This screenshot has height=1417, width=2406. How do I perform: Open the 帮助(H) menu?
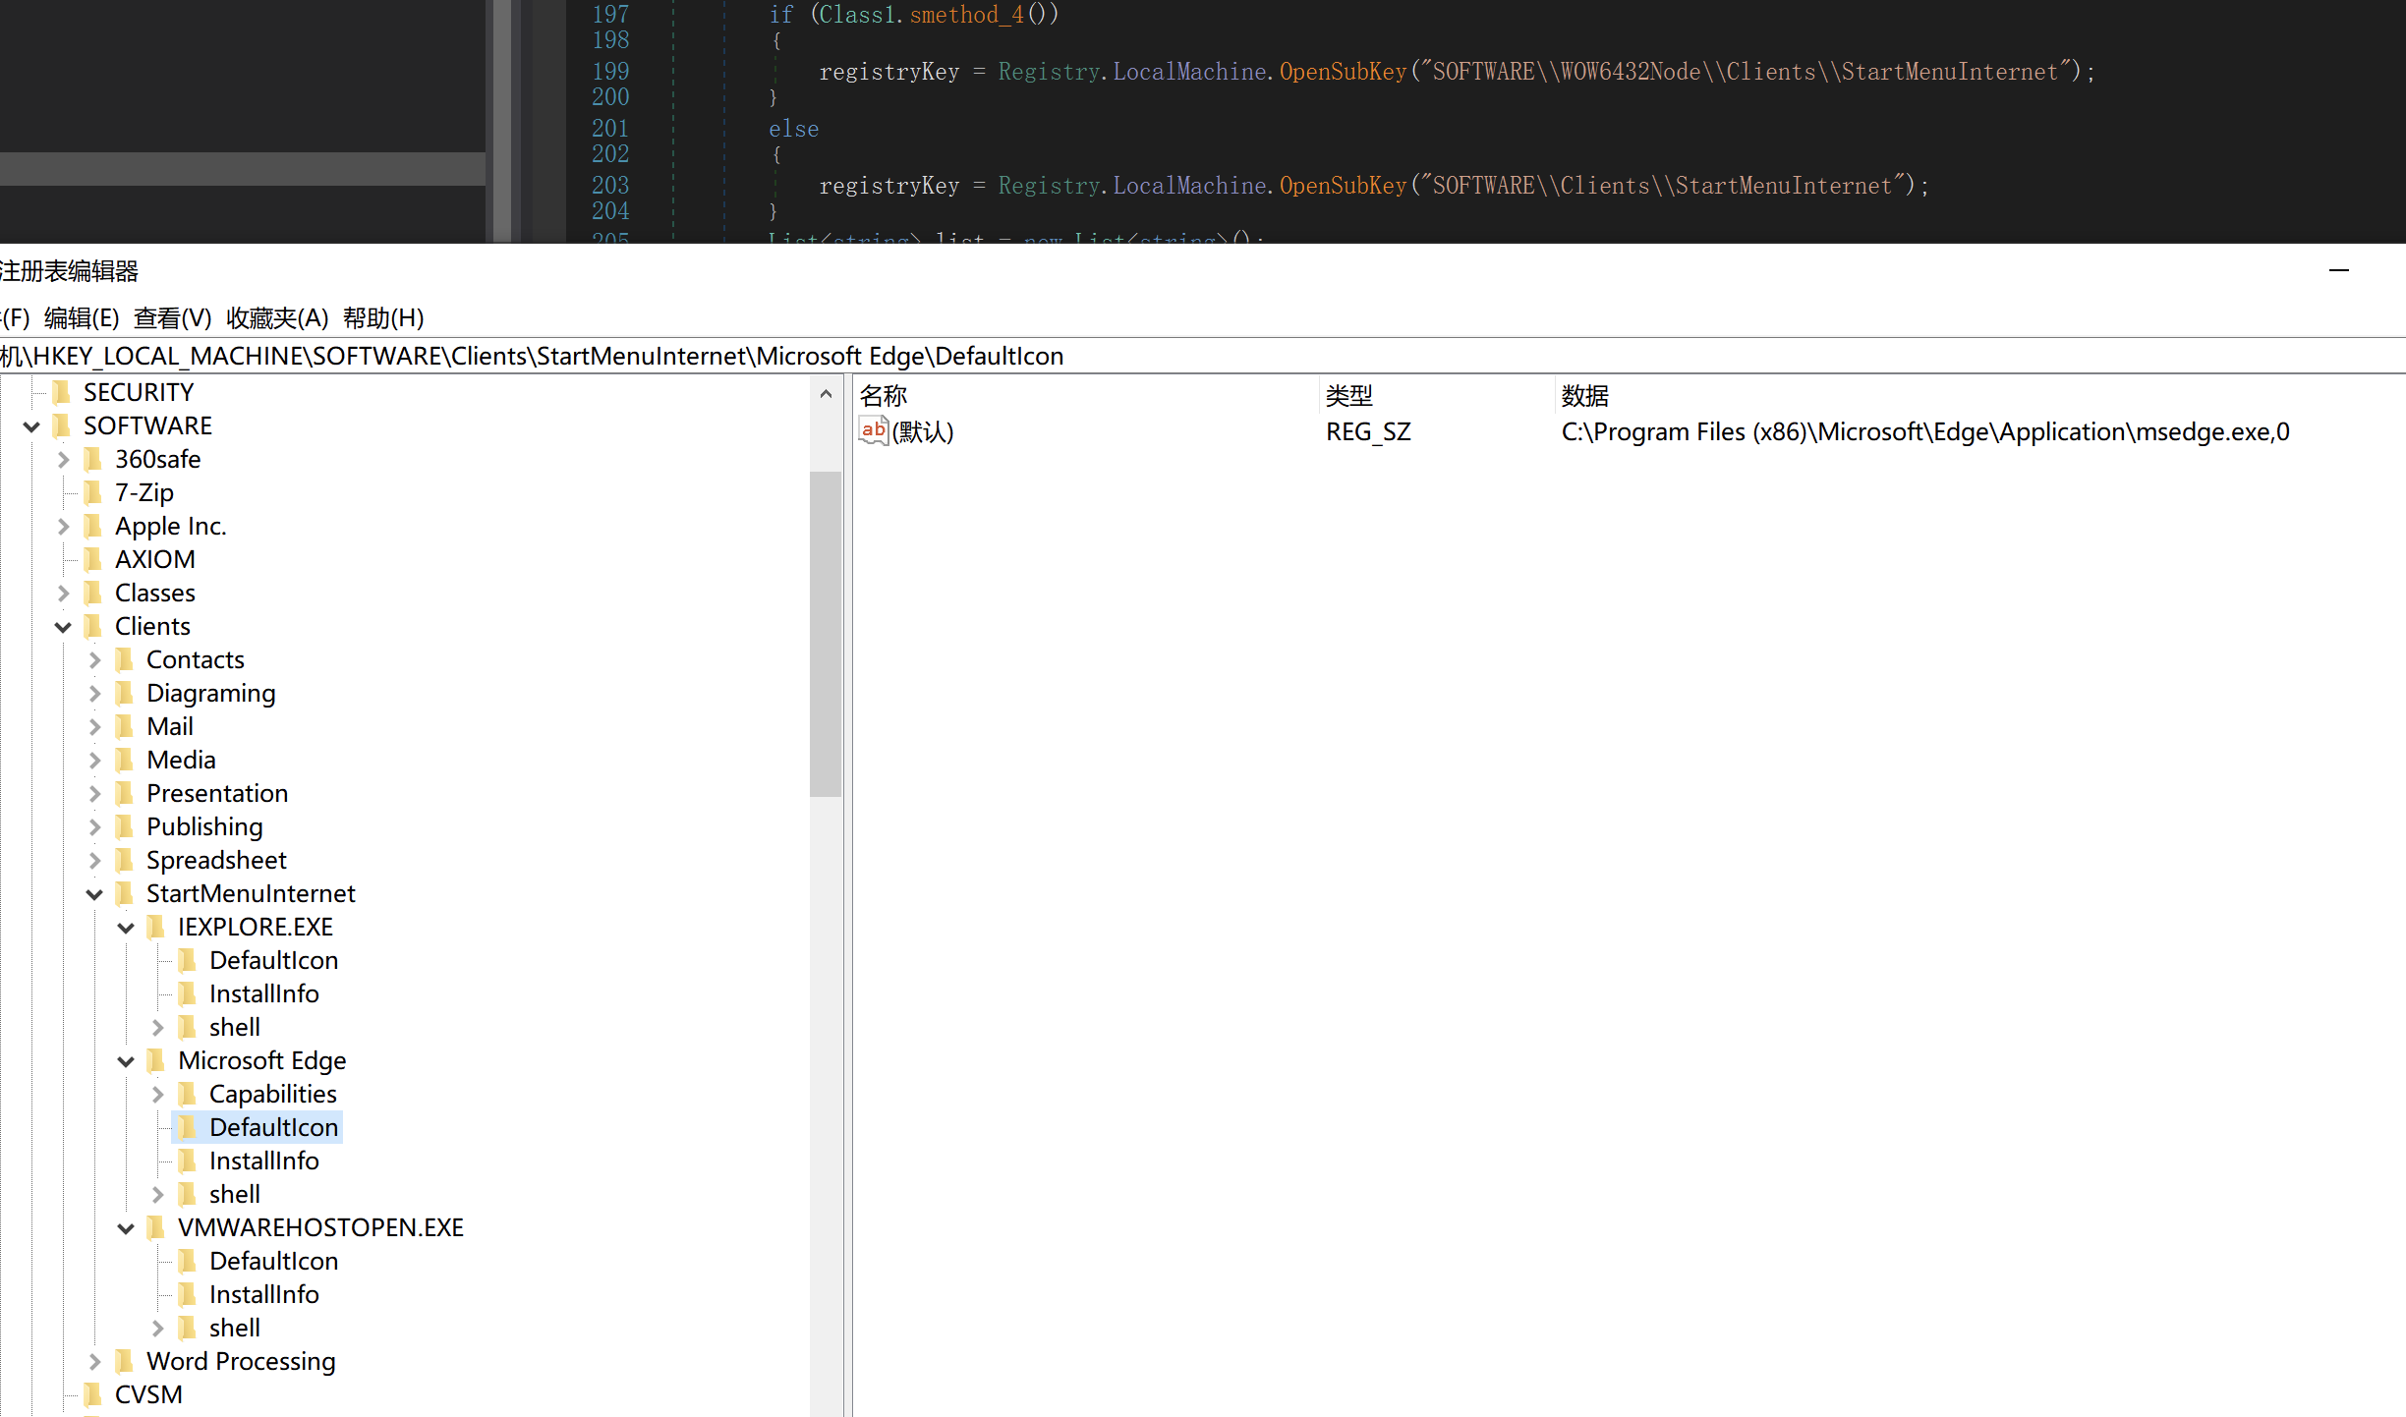383,318
